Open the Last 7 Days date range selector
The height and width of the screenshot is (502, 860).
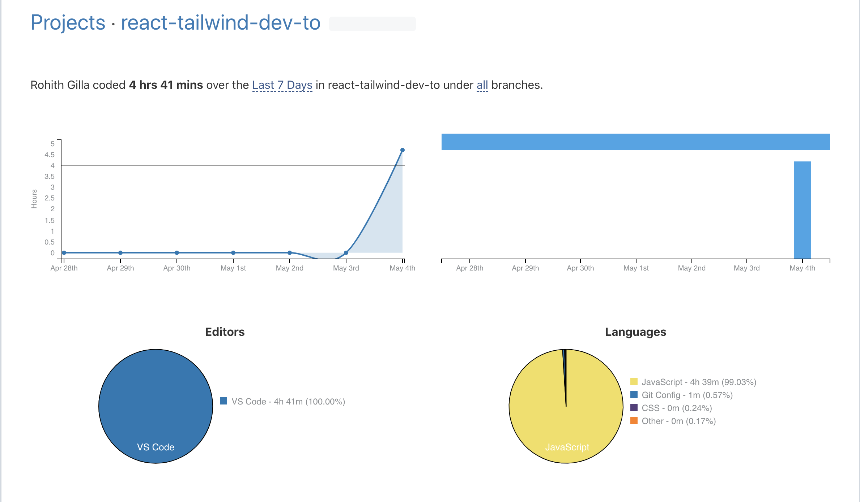coord(282,85)
